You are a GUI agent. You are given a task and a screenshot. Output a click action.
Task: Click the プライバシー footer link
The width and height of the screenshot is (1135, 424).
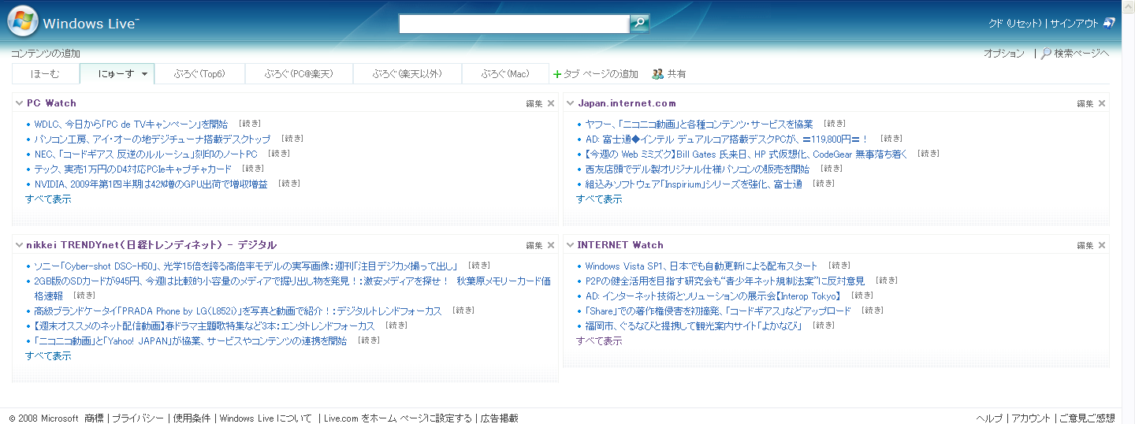[138, 418]
